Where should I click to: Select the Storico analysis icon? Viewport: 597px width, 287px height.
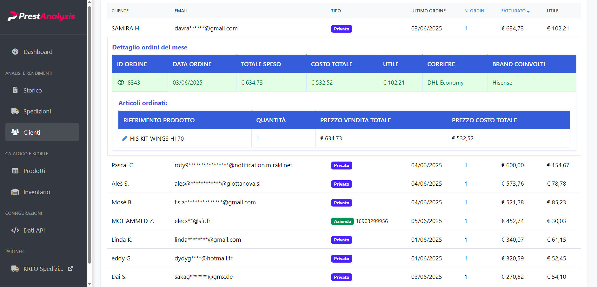[x=15, y=90]
